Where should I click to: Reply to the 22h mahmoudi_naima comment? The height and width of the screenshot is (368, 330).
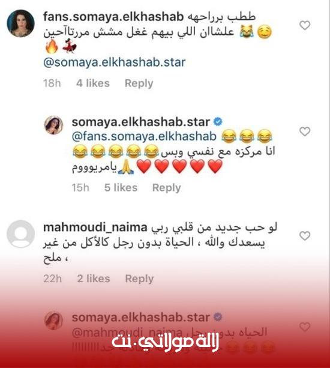pos(139,279)
